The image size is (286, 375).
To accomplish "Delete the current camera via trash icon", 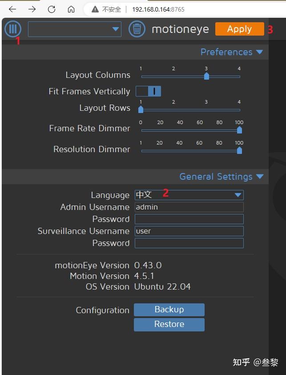I will (x=137, y=29).
